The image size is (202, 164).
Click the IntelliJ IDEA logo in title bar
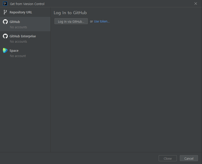(5, 4)
